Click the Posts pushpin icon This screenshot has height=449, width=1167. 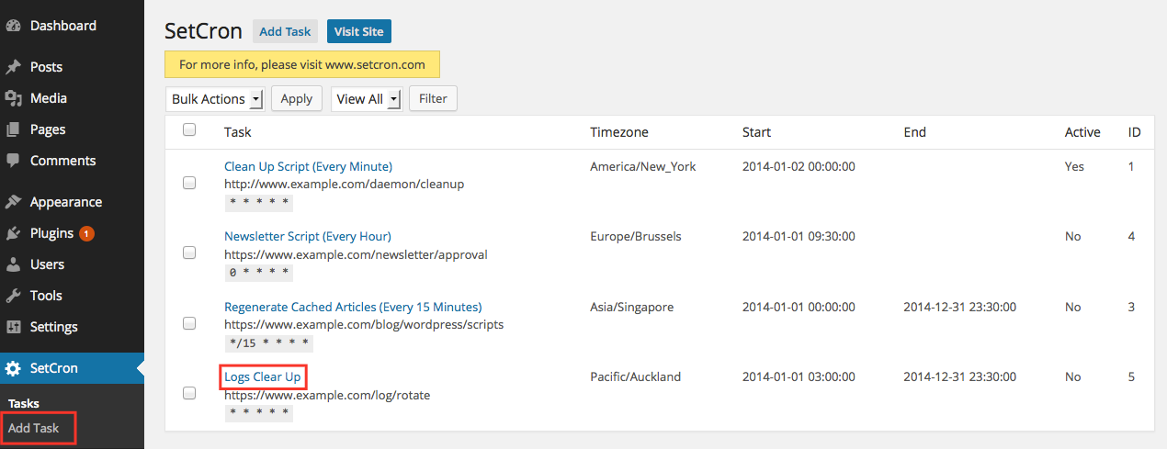pyautogui.click(x=13, y=67)
